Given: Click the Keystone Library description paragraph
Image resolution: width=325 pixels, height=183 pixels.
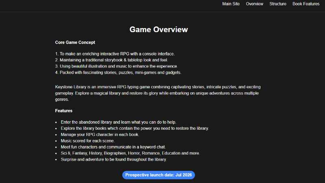Looking at the screenshot, I should tap(158, 93).
